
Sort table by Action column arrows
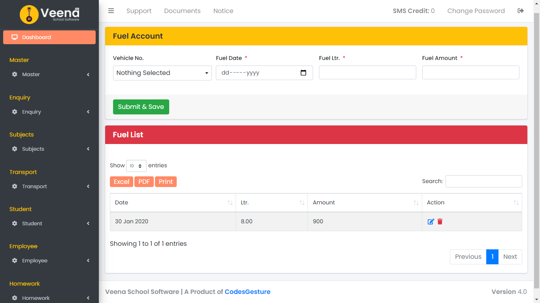(x=516, y=202)
